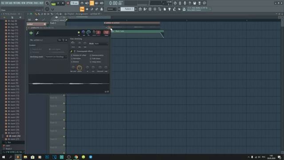
Task: Click the one-click audio recording microphone icon
Action: (185, 3)
